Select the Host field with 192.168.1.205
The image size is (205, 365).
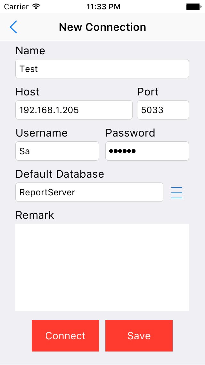point(74,110)
